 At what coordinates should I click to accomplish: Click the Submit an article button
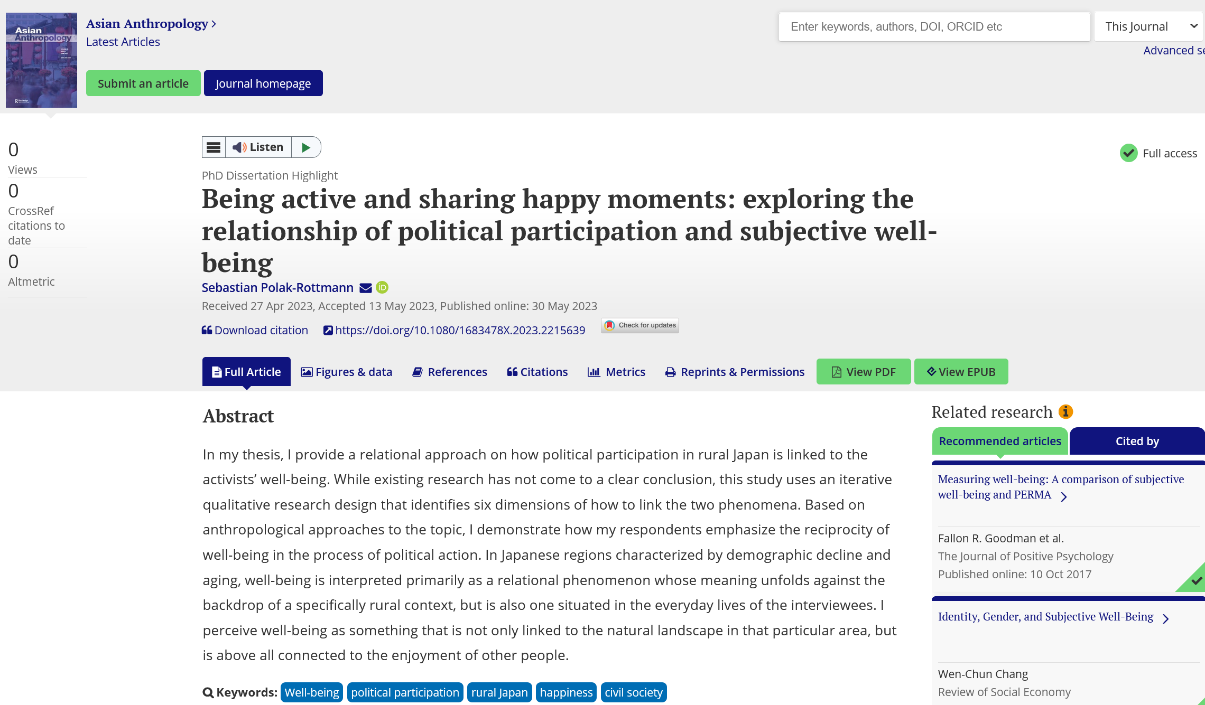click(x=143, y=83)
